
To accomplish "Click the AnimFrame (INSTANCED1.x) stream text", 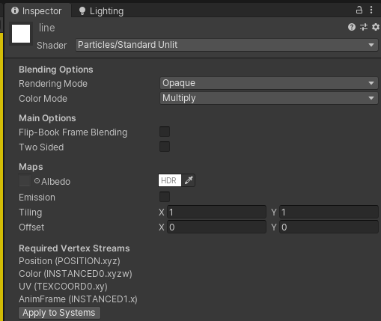I will tap(78, 299).
